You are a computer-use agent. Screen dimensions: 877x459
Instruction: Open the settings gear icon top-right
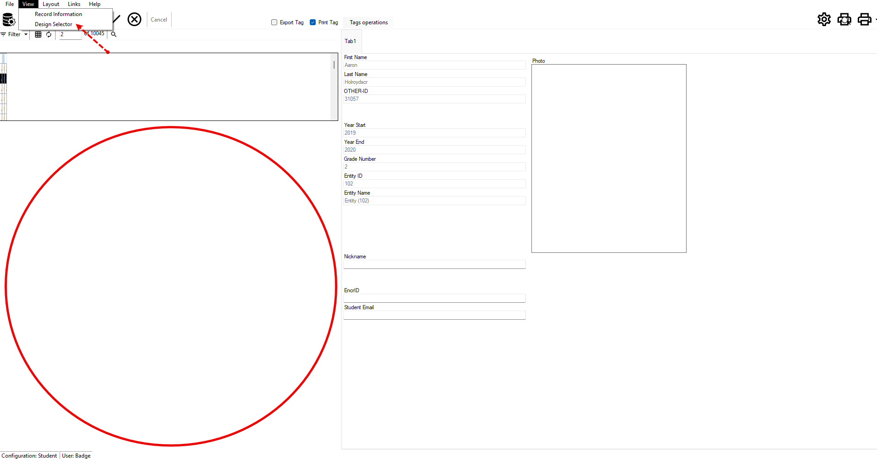(x=824, y=19)
